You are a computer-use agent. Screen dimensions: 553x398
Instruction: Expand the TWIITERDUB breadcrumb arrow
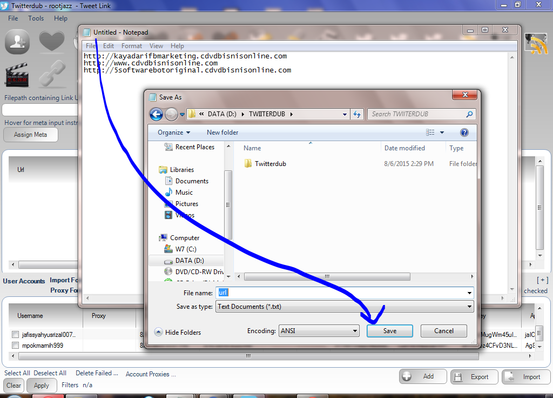coord(291,114)
